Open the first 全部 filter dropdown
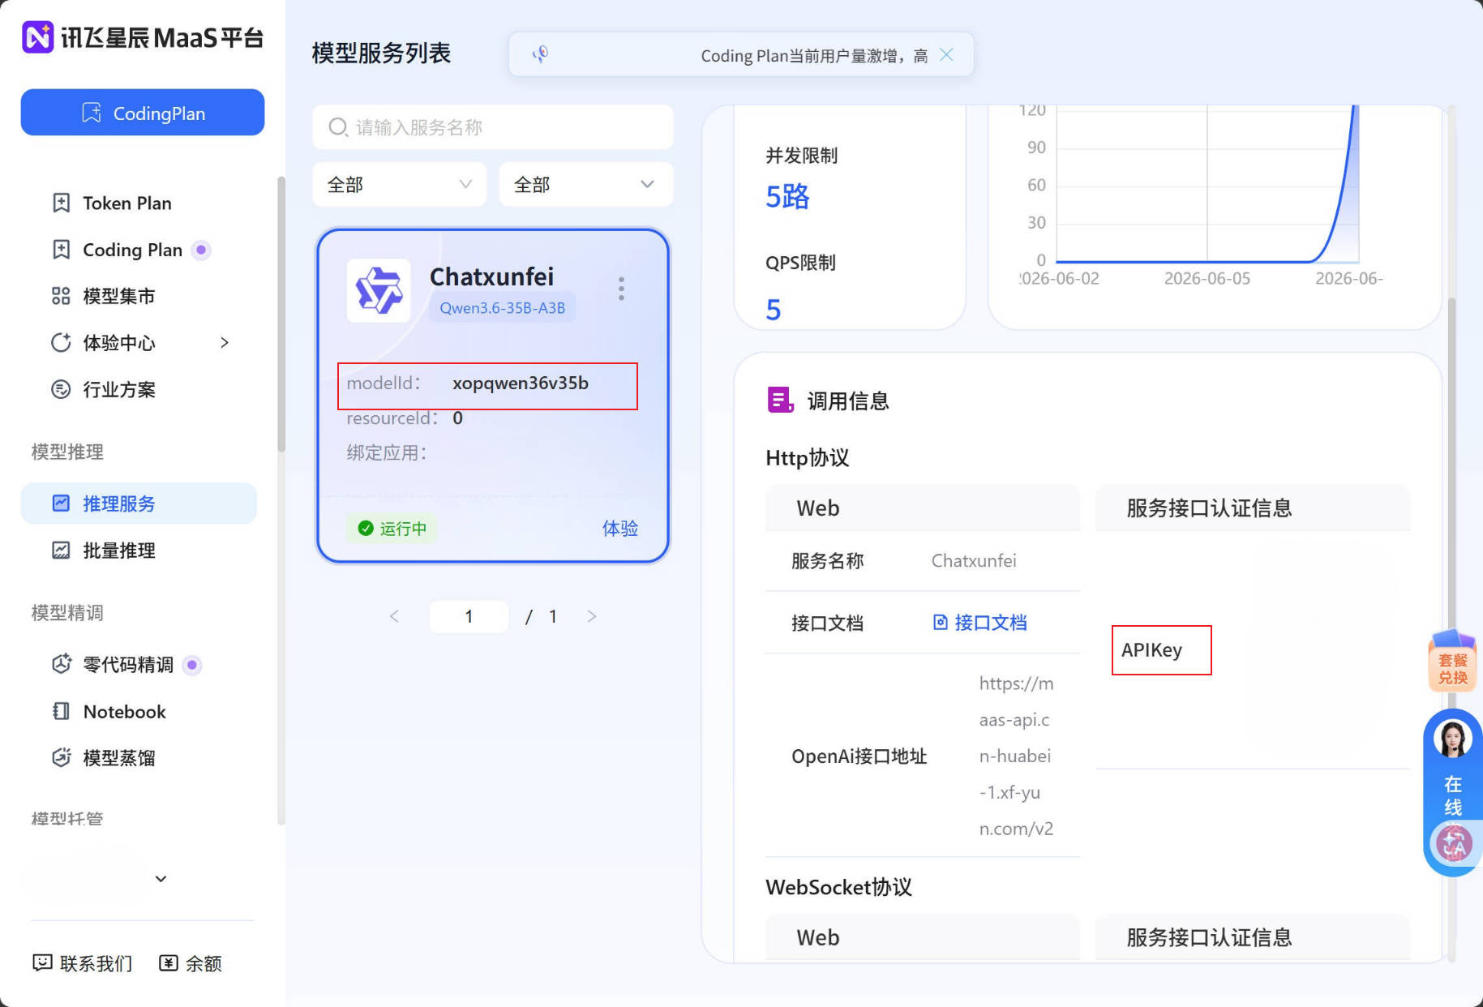This screenshot has width=1483, height=1007. (x=400, y=184)
